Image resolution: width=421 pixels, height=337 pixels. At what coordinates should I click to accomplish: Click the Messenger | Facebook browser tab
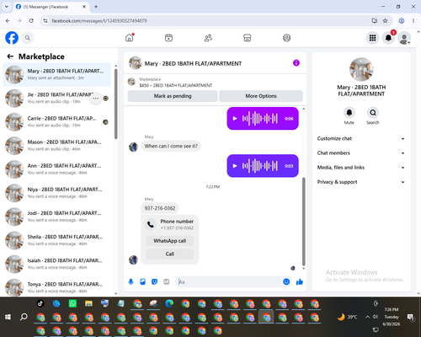coord(51,7)
